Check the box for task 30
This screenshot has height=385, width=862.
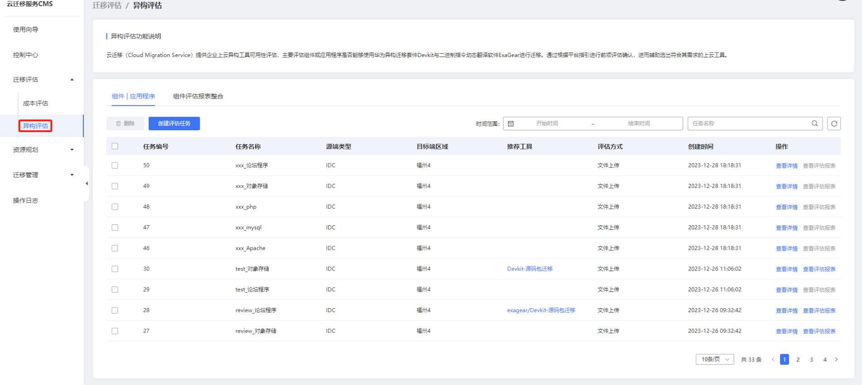115,269
